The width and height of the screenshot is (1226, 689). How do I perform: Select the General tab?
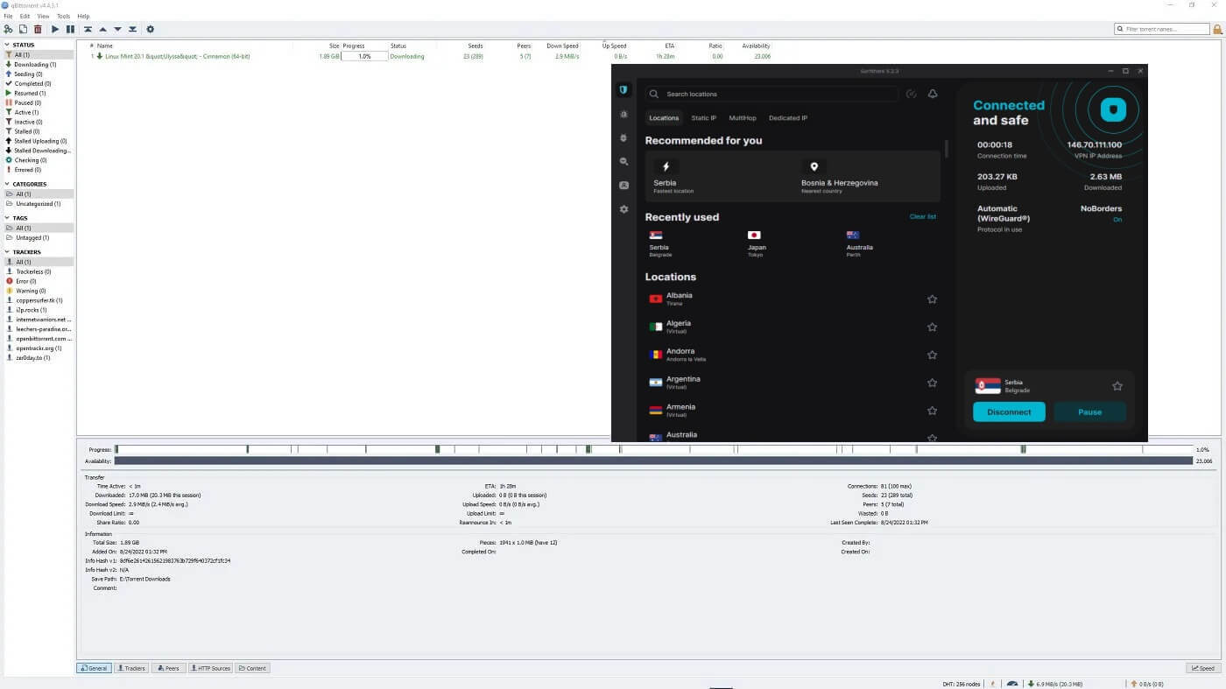tap(94, 668)
